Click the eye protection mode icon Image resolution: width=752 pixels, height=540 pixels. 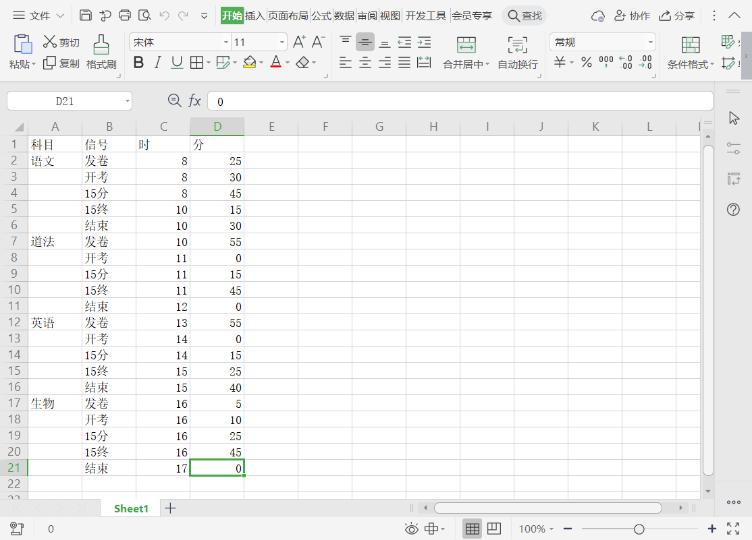click(x=411, y=529)
